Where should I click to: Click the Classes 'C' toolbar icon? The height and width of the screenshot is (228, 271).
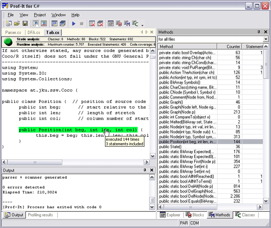[x=135, y=23]
